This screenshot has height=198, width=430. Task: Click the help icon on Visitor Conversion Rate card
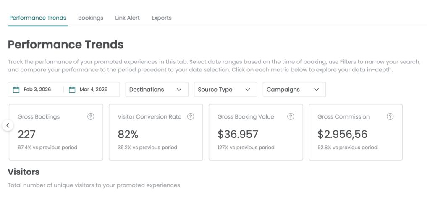pos(191,116)
